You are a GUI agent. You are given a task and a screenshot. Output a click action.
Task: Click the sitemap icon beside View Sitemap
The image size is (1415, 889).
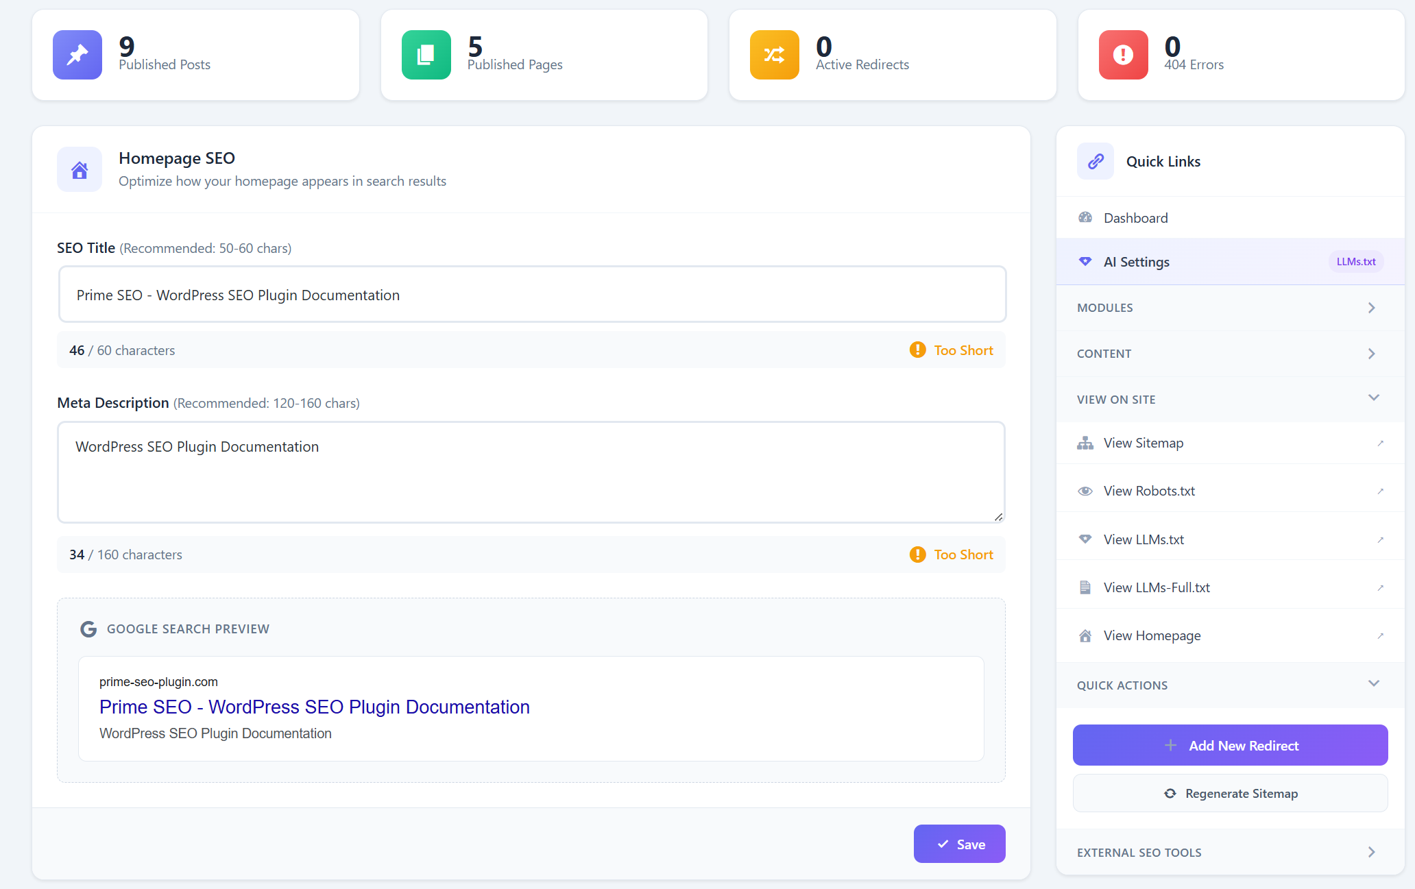click(1085, 443)
